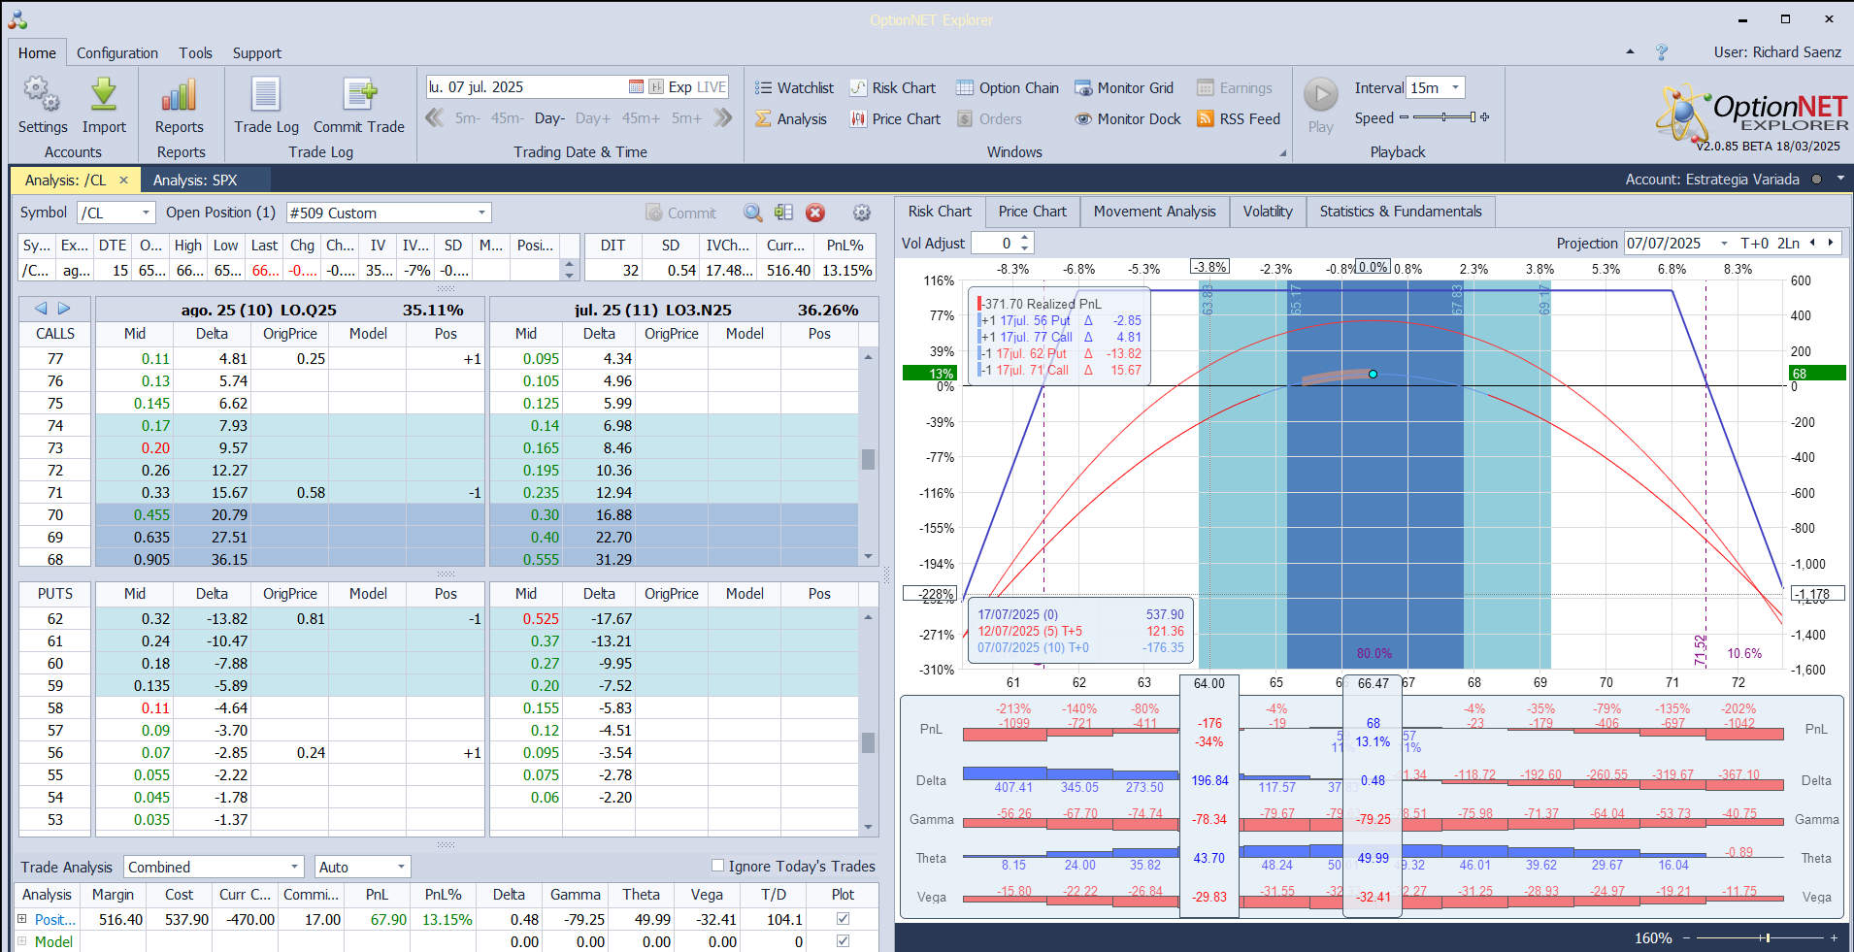This screenshot has height=952, width=1854.
Task: Expand the Model row in Trade Analysis
Action: [22, 940]
